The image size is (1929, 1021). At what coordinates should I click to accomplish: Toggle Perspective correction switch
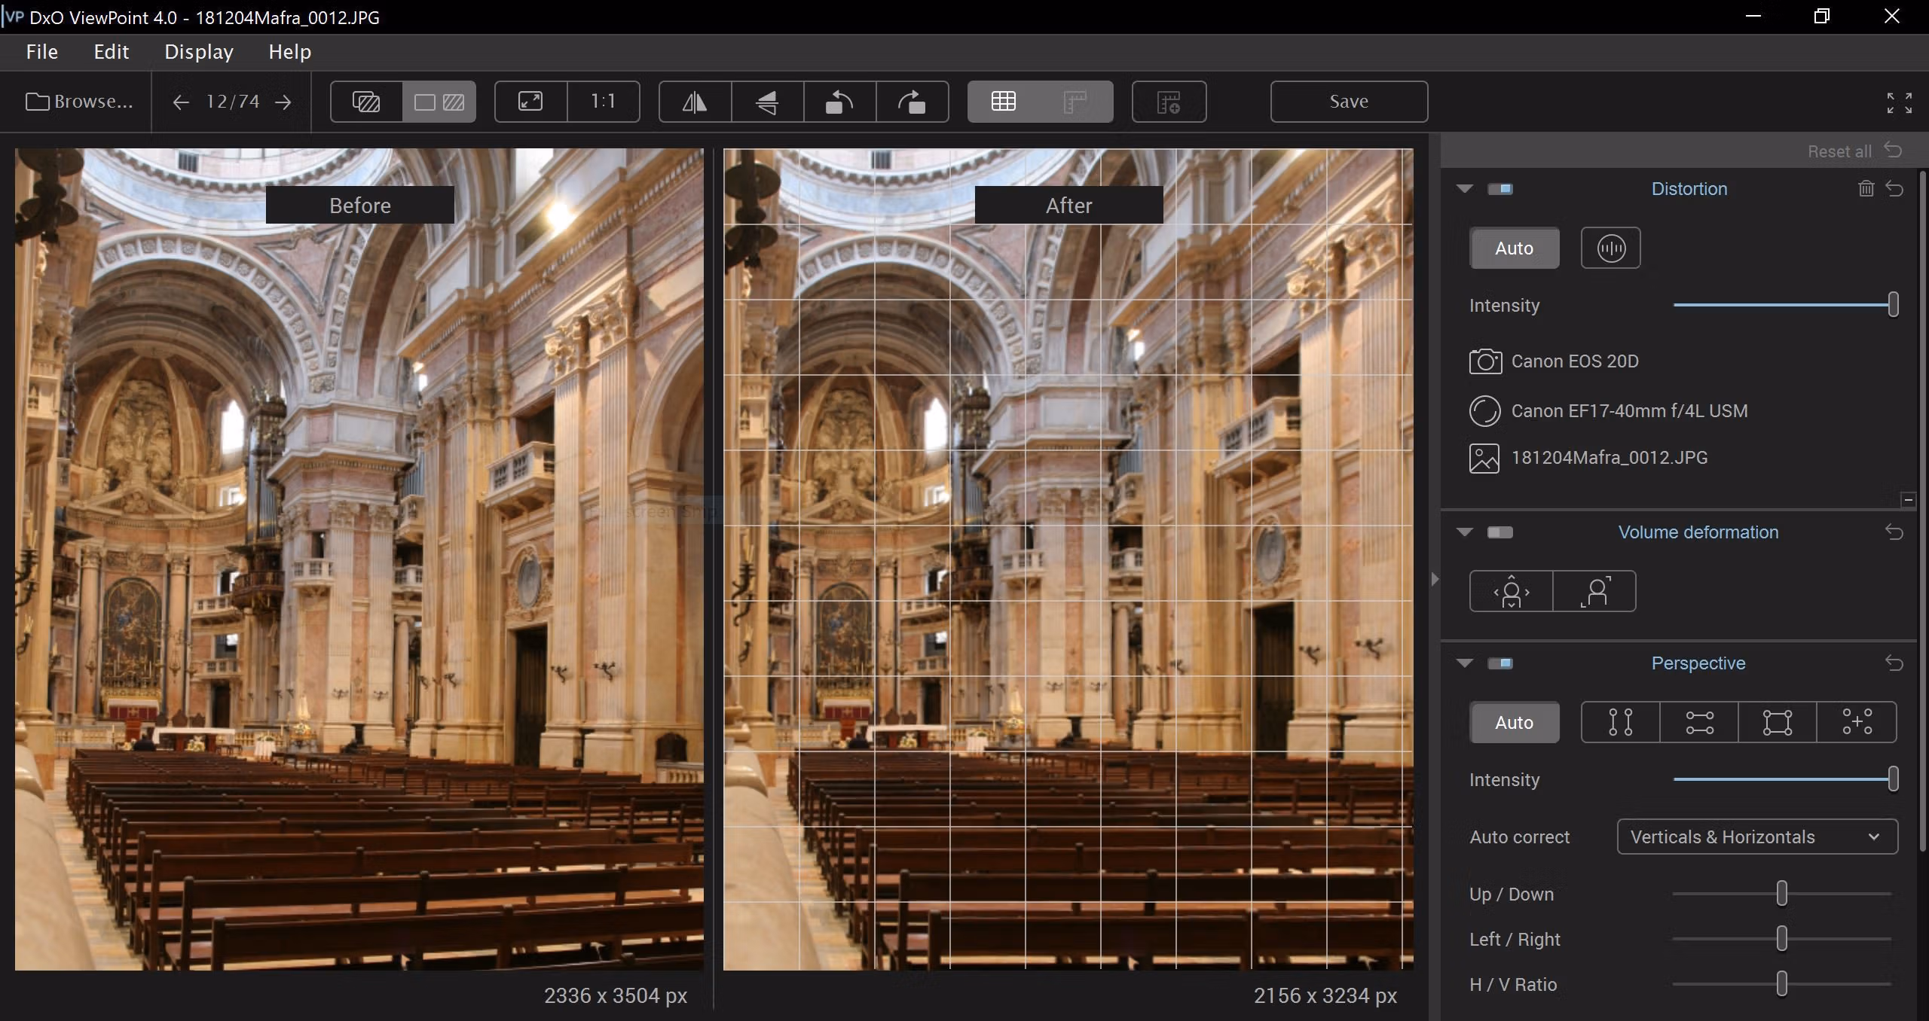click(1500, 663)
